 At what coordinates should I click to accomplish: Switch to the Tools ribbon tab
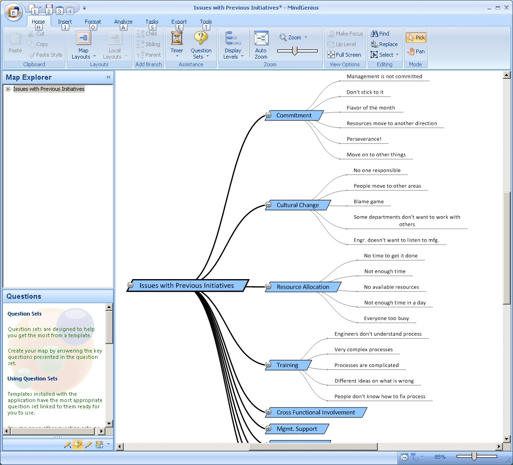tap(206, 22)
